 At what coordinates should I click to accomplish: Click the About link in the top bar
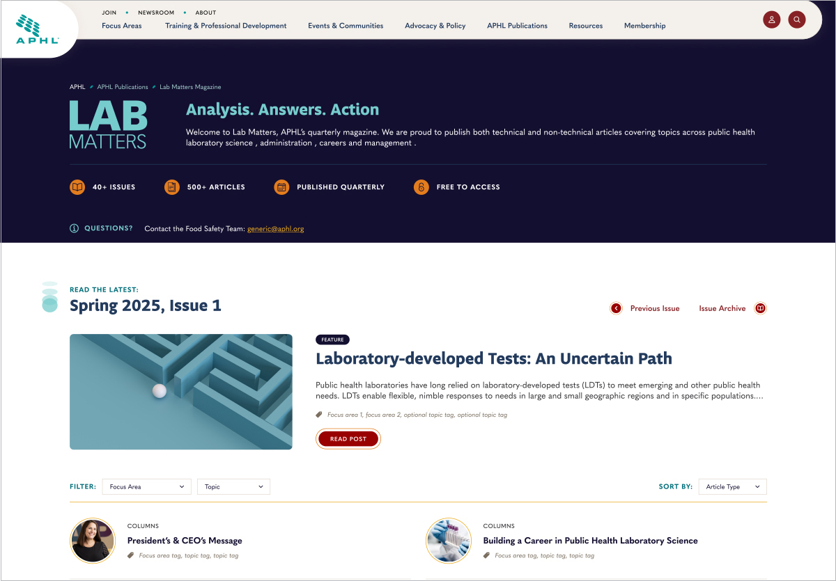click(206, 13)
